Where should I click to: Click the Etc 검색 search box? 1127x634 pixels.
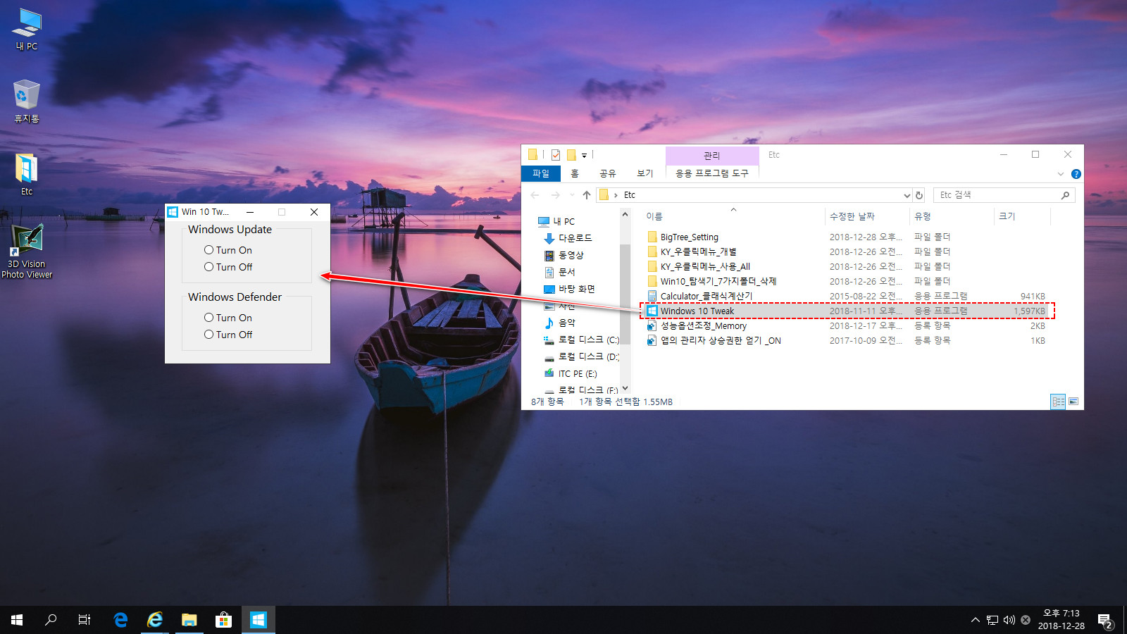1004,195
